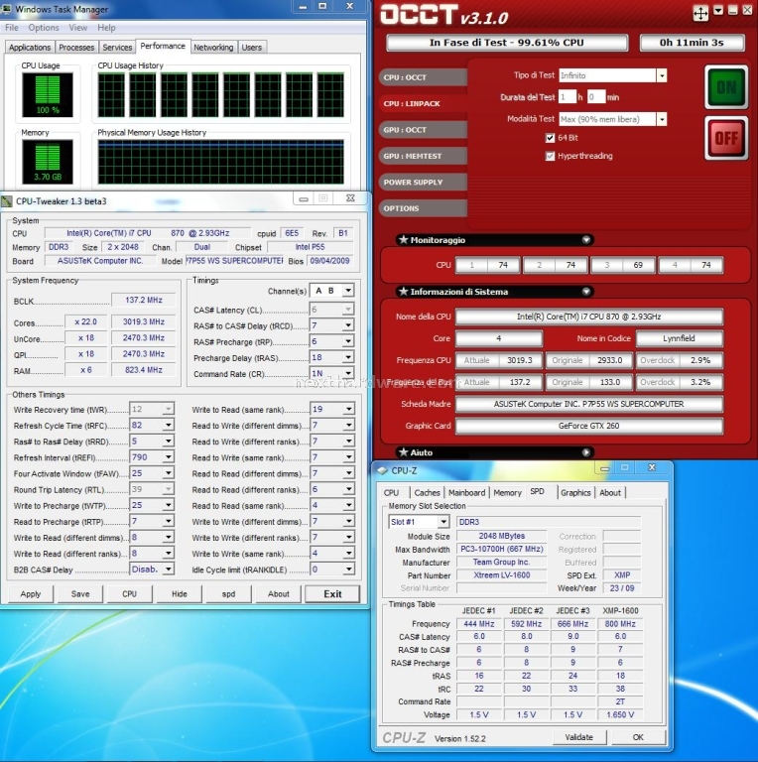This screenshot has height=762, width=758.
Task: Open the Refresh Interval (tREFI) dropdown
Action: click(168, 457)
